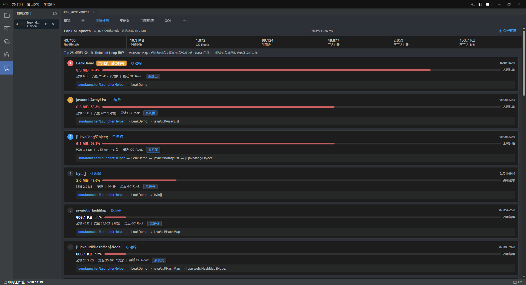
Task: Click 追踪 for LeakDemo suspect
Action: [136, 63]
